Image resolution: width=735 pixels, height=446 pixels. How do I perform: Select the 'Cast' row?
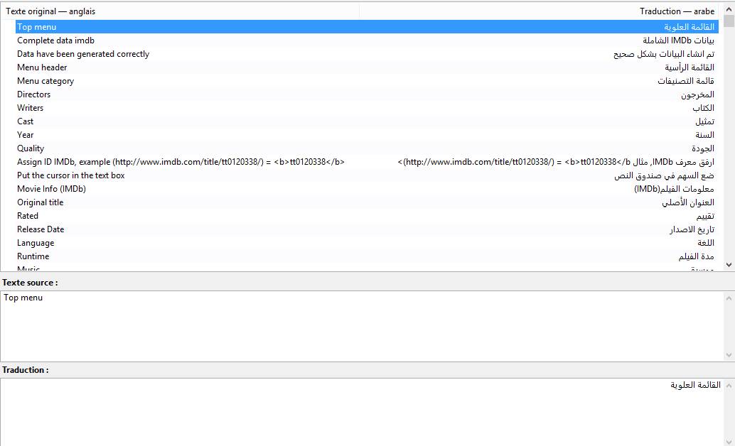tap(367, 122)
